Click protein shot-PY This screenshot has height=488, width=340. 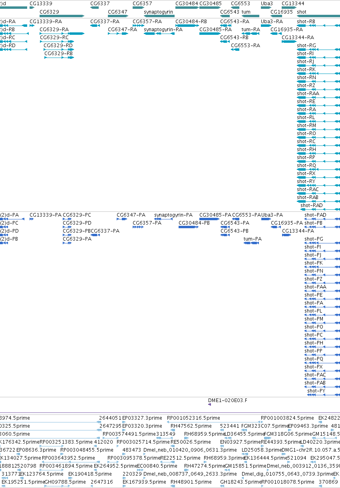point(316,391)
